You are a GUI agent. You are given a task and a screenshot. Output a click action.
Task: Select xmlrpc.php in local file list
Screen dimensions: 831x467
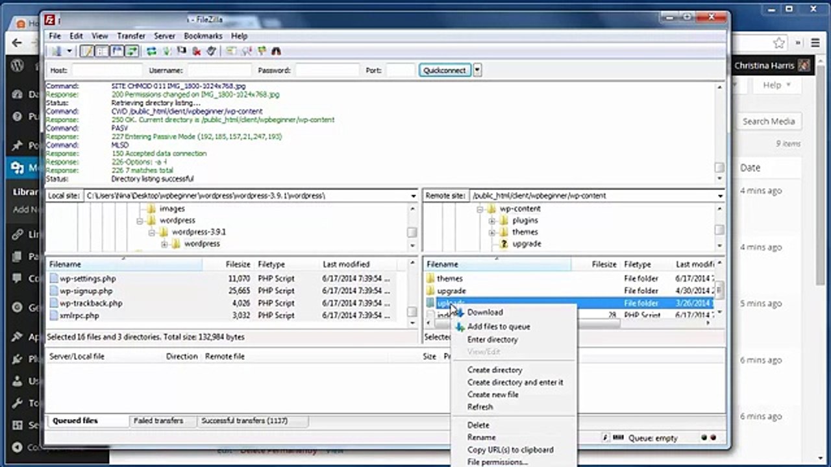coord(79,315)
